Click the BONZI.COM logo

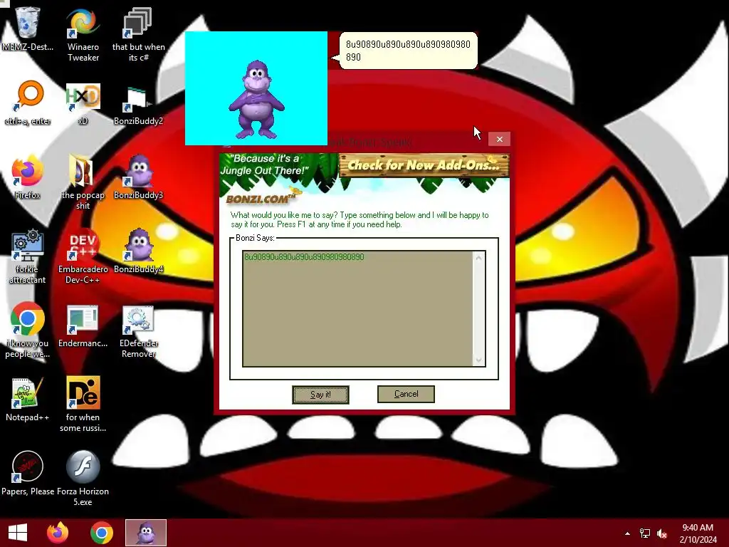[261, 199]
